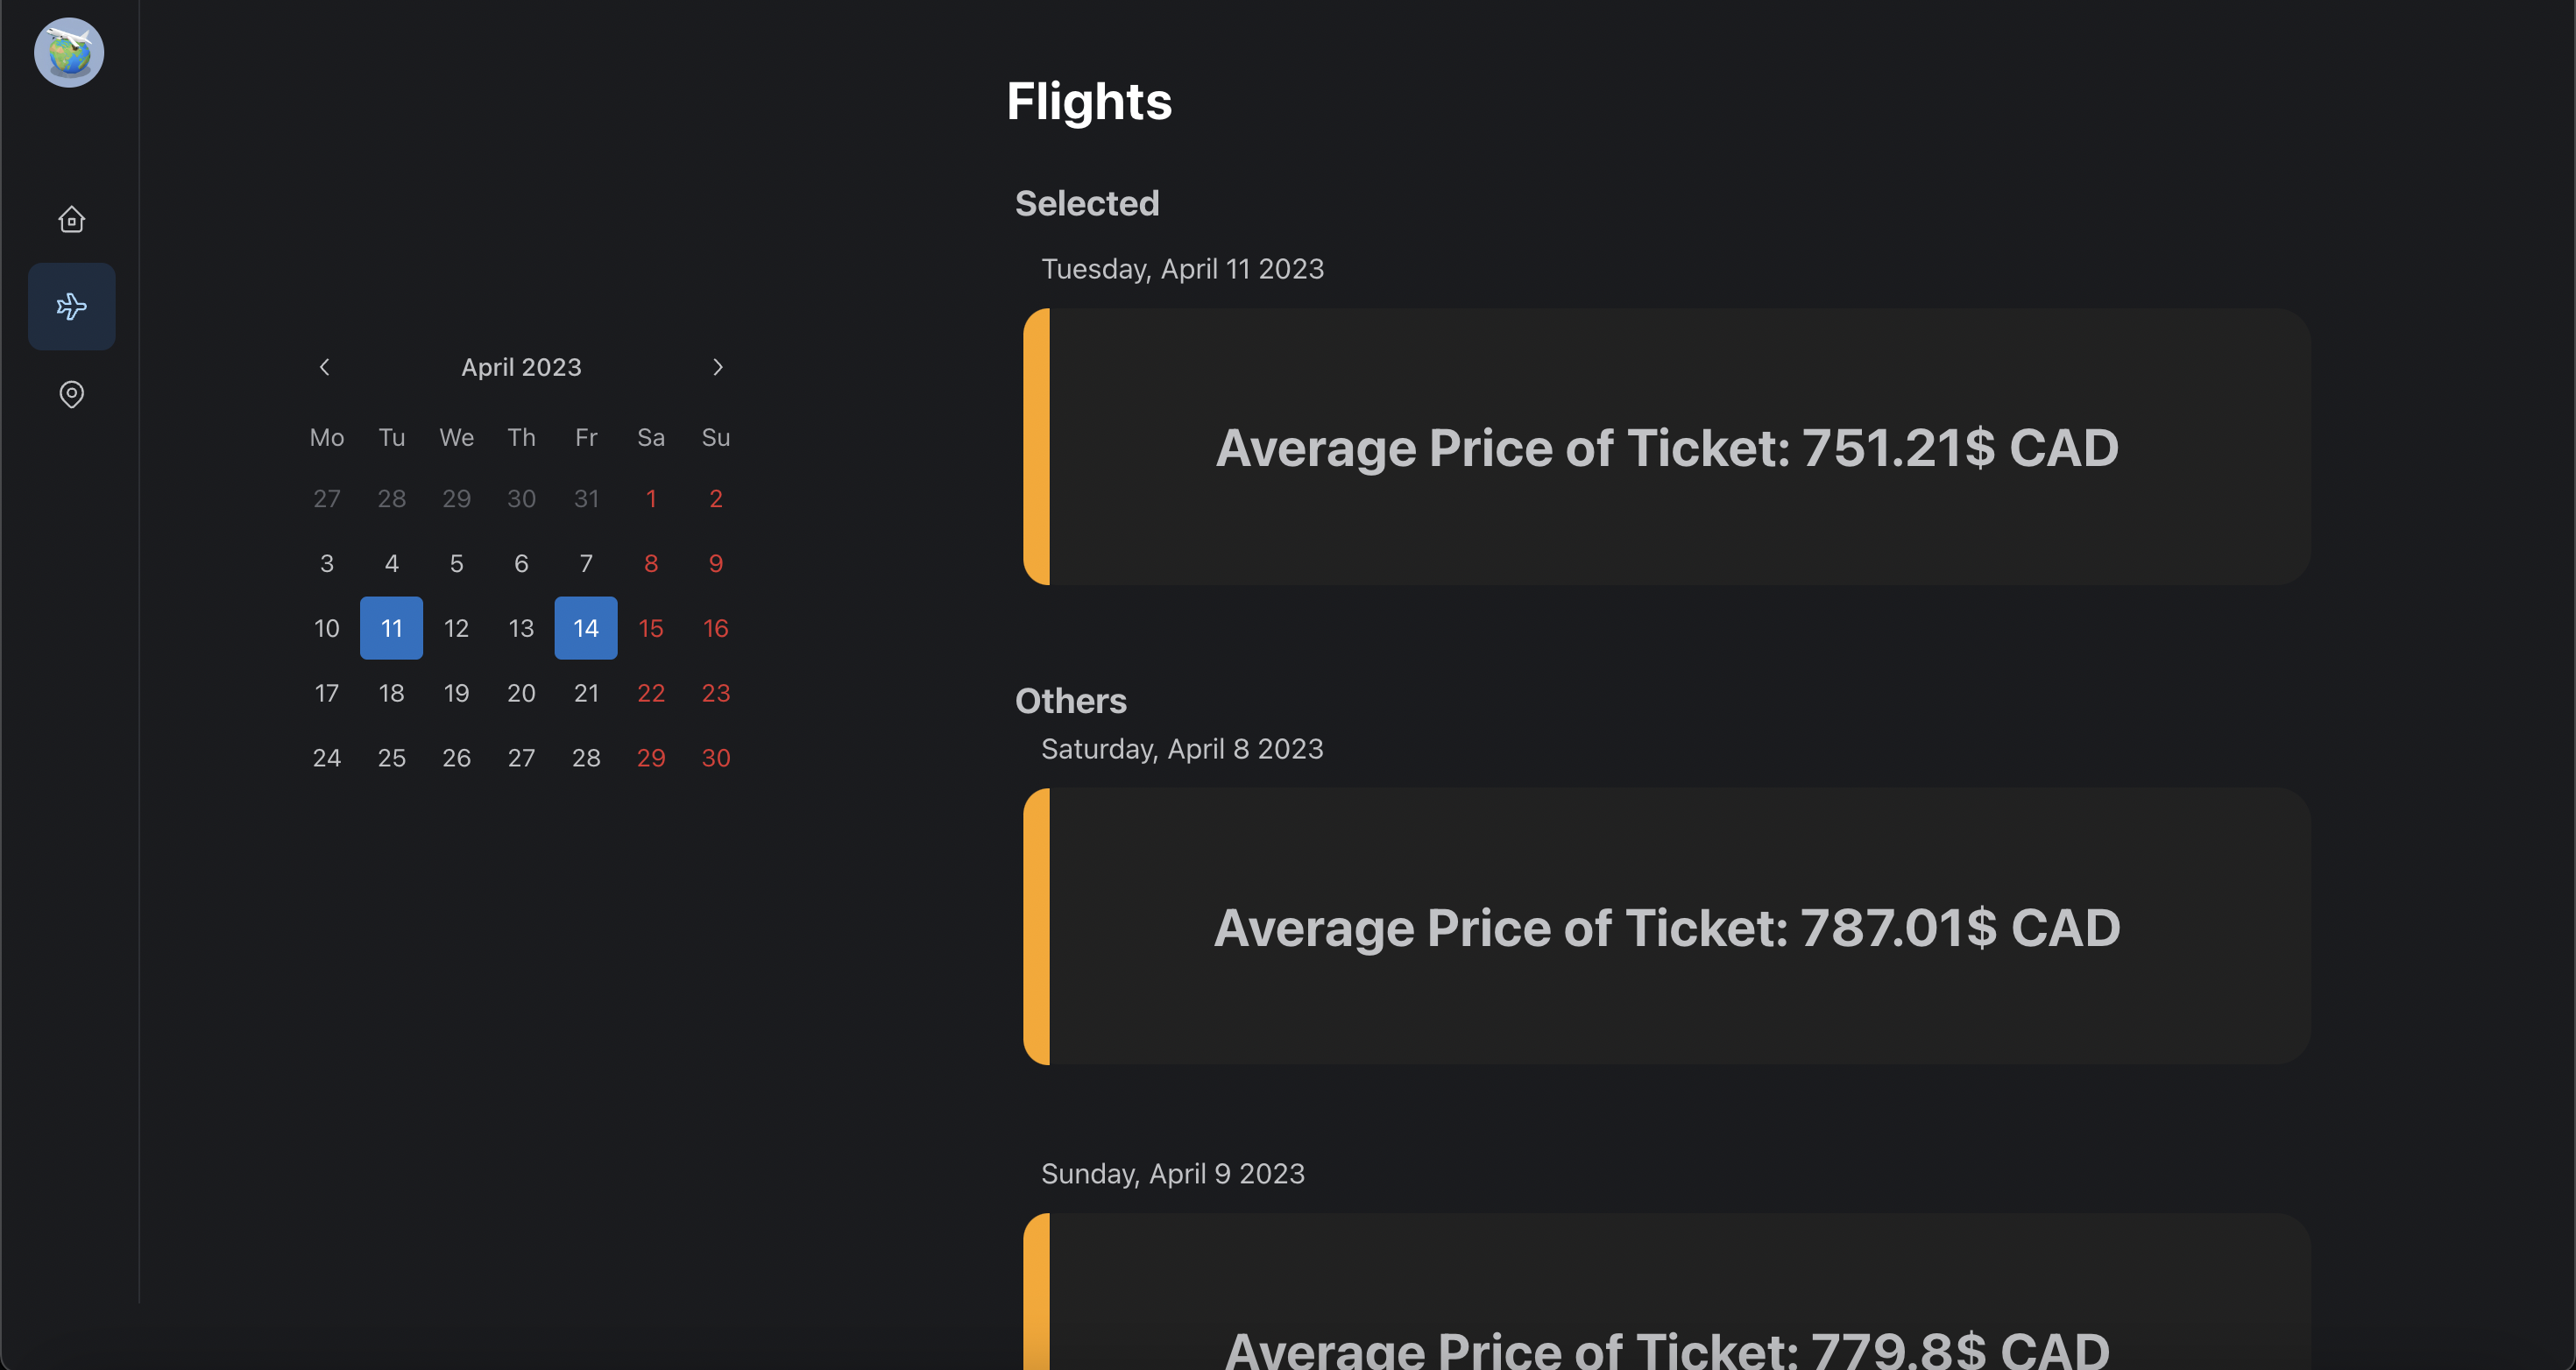Click greyed-out March 27 date
Screen dimensions: 2576x1370
click(x=327, y=498)
